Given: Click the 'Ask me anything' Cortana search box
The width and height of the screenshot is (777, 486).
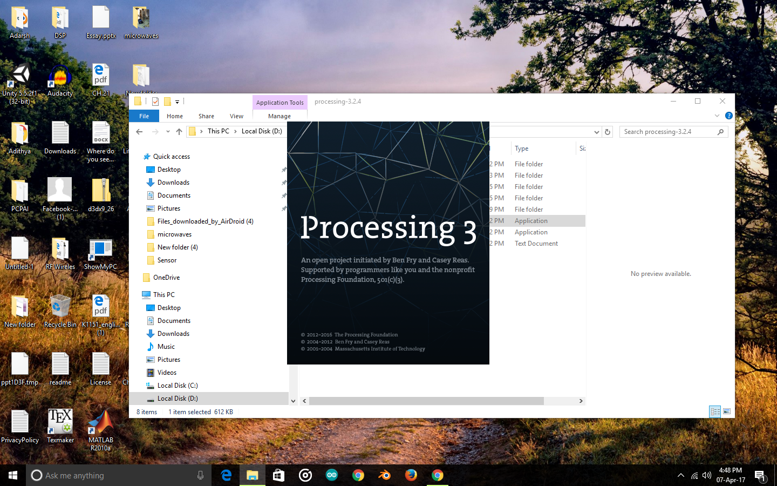Looking at the screenshot, I should click(x=119, y=475).
